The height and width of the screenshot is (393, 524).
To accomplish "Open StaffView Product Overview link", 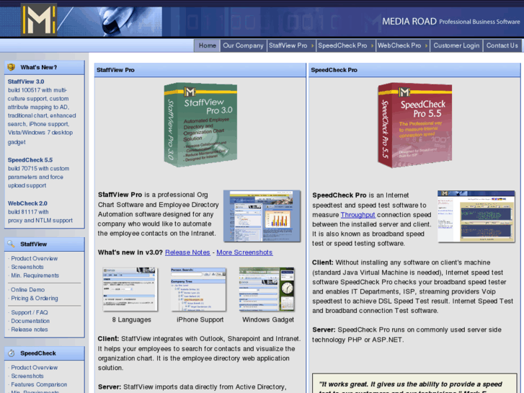I will [35, 259].
